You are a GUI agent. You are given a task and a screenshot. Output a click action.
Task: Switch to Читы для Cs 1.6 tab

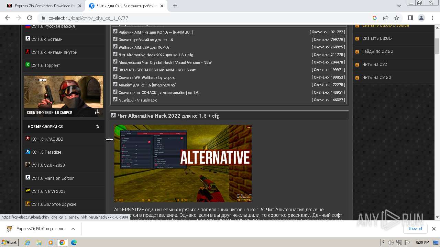126,6
